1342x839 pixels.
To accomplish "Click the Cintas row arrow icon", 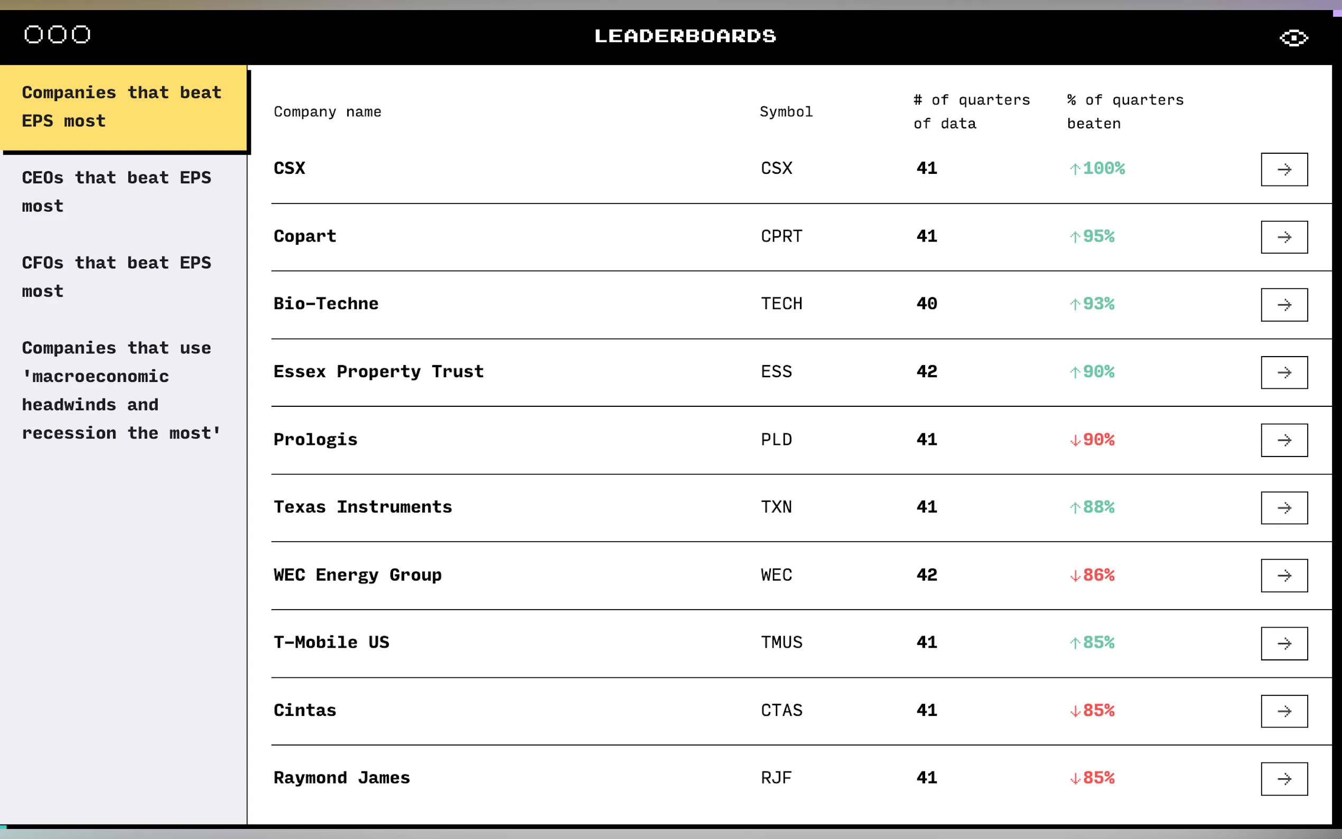I will (1284, 711).
